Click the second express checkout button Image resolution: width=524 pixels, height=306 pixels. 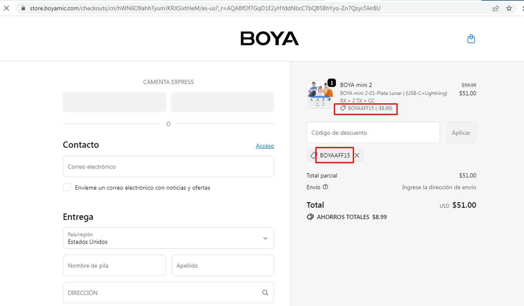(223, 102)
